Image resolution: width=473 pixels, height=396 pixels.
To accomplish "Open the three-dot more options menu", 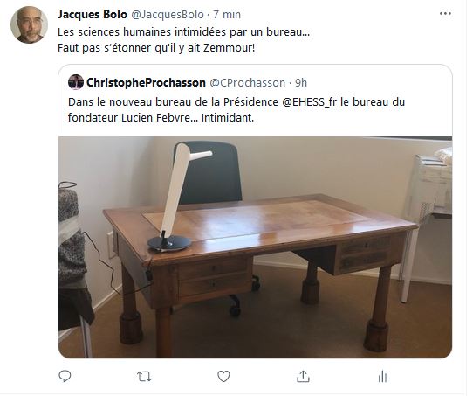I will click(445, 14).
